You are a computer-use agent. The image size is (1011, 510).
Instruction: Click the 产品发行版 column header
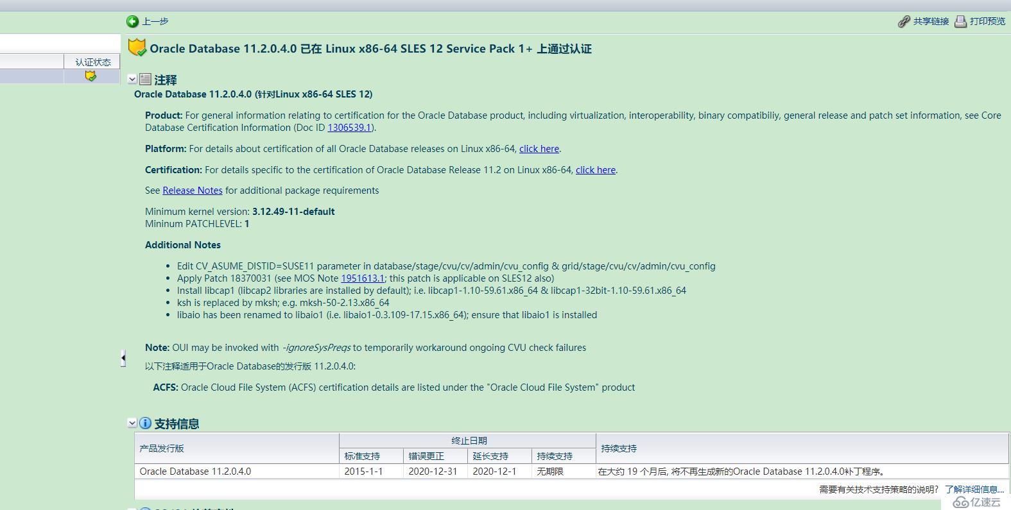(x=237, y=448)
